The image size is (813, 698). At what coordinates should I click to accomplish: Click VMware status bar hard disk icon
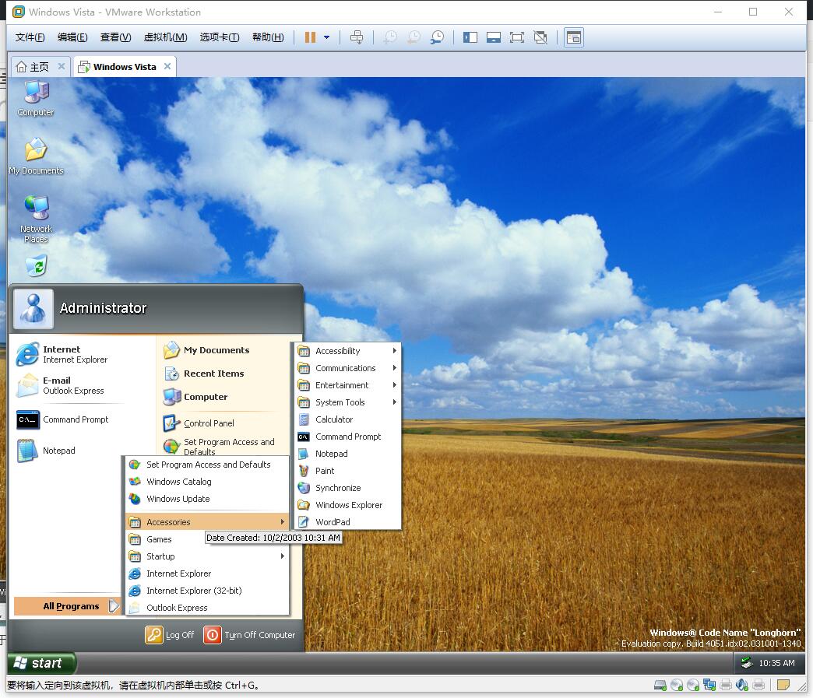tap(660, 685)
